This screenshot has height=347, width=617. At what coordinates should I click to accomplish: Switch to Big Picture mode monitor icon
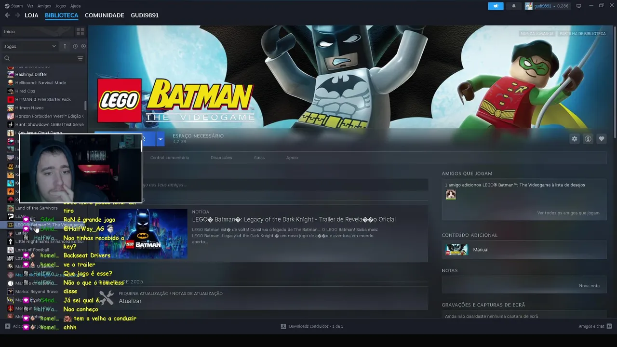[579, 6]
